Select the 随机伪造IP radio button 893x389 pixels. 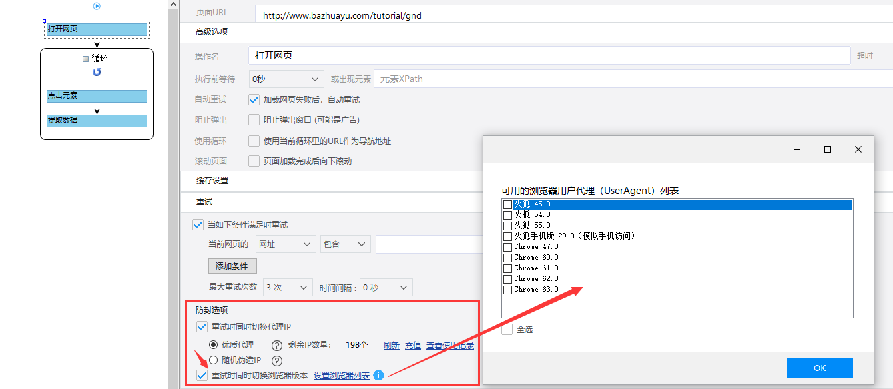click(214, 360)
